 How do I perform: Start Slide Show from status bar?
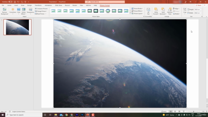click(184, 111)
